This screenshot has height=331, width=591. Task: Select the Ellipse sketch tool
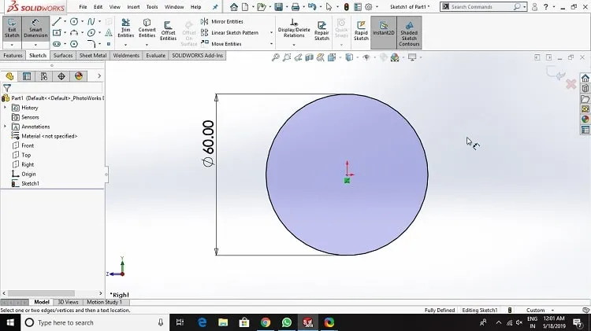[91, 33]
